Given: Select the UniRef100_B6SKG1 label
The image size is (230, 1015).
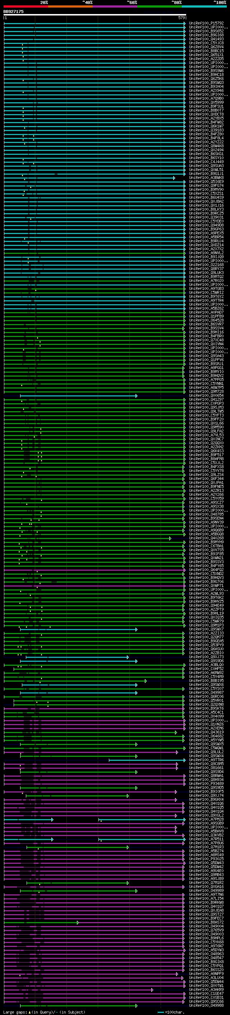Looking at the screenshot, I should coord(206,154).
